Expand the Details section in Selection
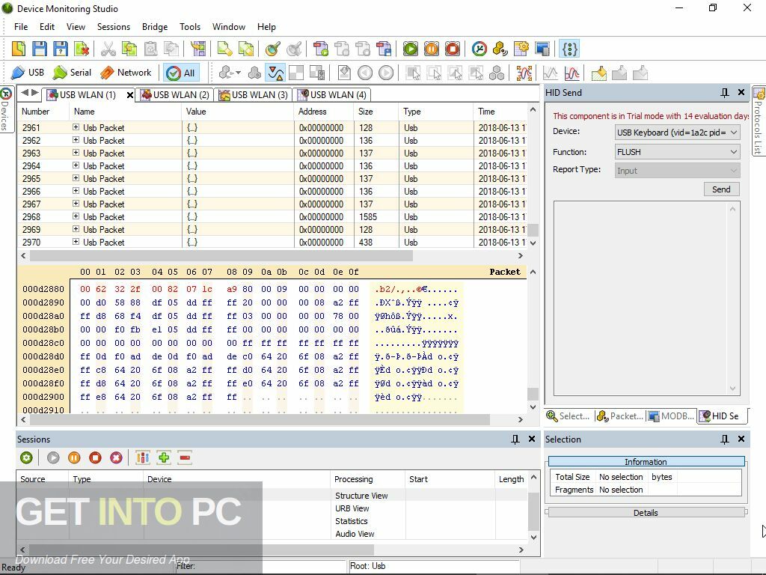The height and width of the screenshot is (575, 766). tap(646, 512)
